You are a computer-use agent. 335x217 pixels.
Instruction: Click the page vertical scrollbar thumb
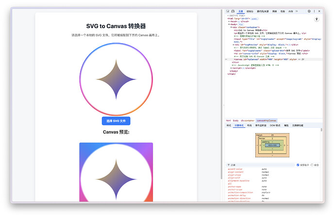221,95
